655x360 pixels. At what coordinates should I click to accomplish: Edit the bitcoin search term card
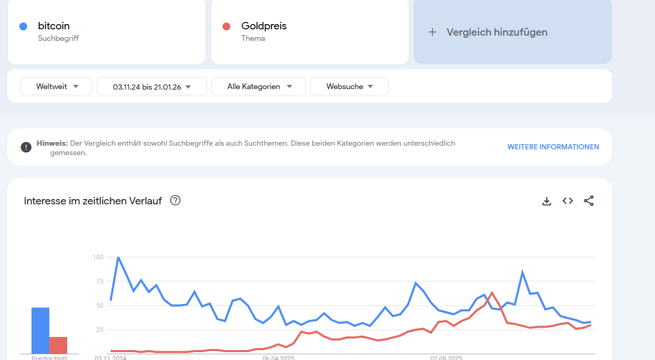click(x=107, y=31)
